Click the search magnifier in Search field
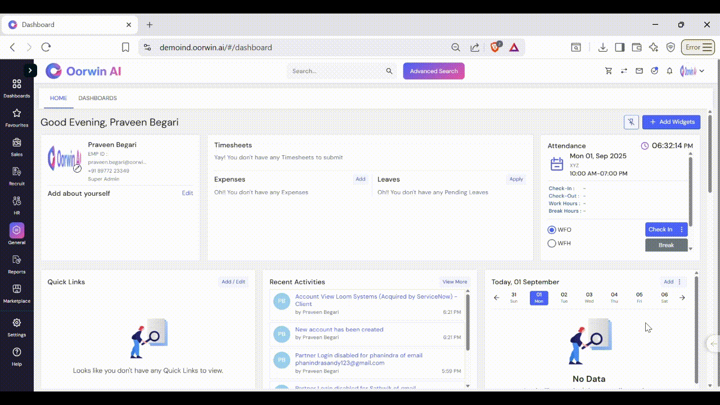This screenshot has width=720, height=405. click(389, 71)
